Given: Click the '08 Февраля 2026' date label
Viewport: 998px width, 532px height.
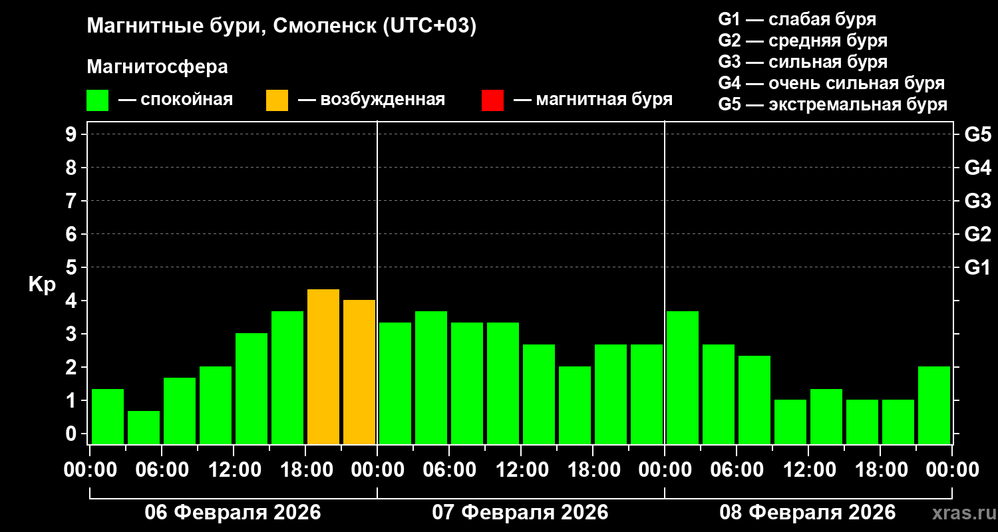Looking at the screenshot, I should tap(808, 513).
